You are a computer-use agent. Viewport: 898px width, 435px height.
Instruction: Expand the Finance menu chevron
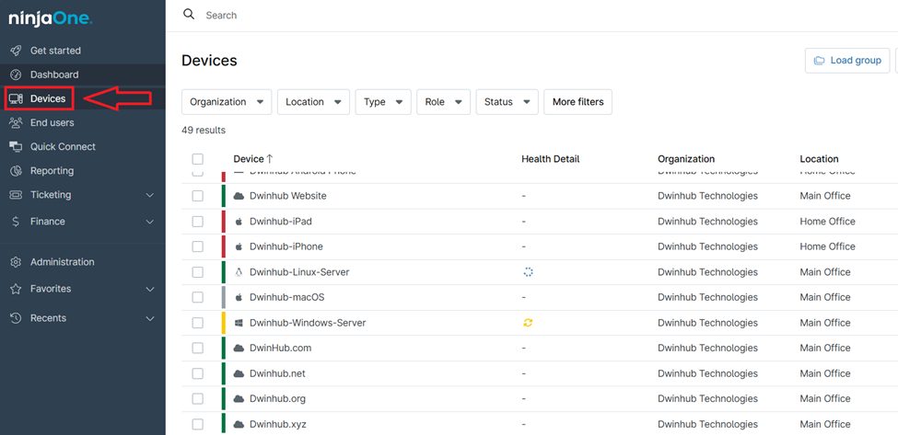[x=150, y=222]
